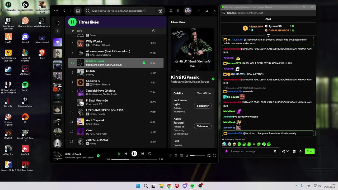Select the Willy Wonka track row
Screen dimensions: 338x190
point(116,43)
